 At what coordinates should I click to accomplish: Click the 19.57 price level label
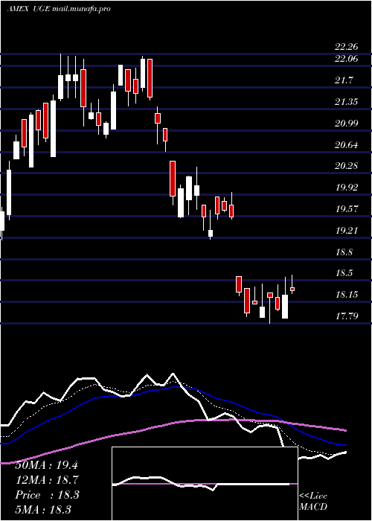tap(347, 208)
